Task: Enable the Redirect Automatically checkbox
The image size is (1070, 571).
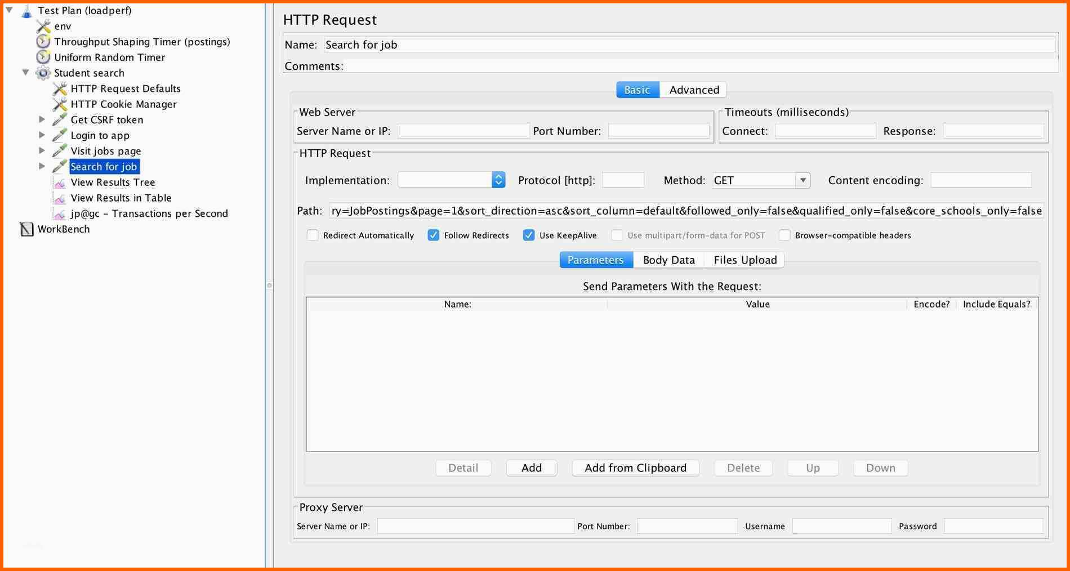Action: [313, 235]
